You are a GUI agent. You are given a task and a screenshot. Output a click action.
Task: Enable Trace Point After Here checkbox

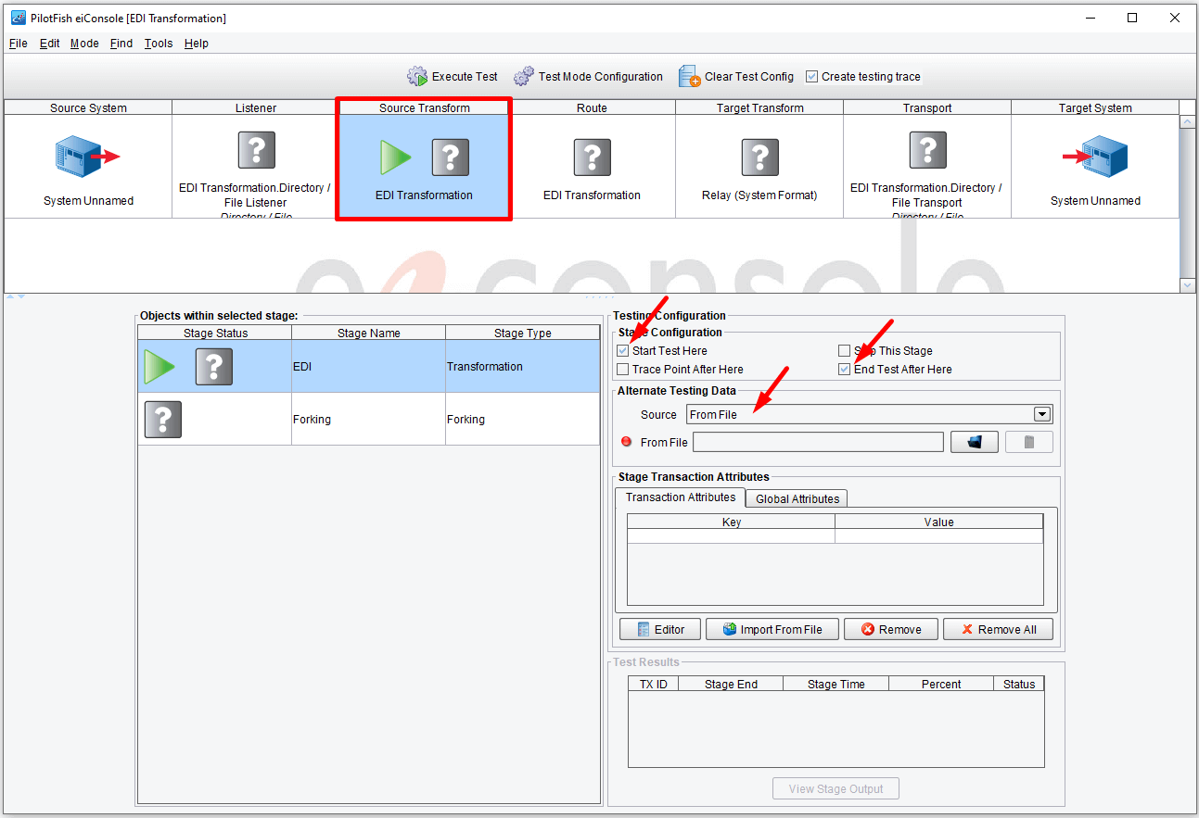(623, 370)
